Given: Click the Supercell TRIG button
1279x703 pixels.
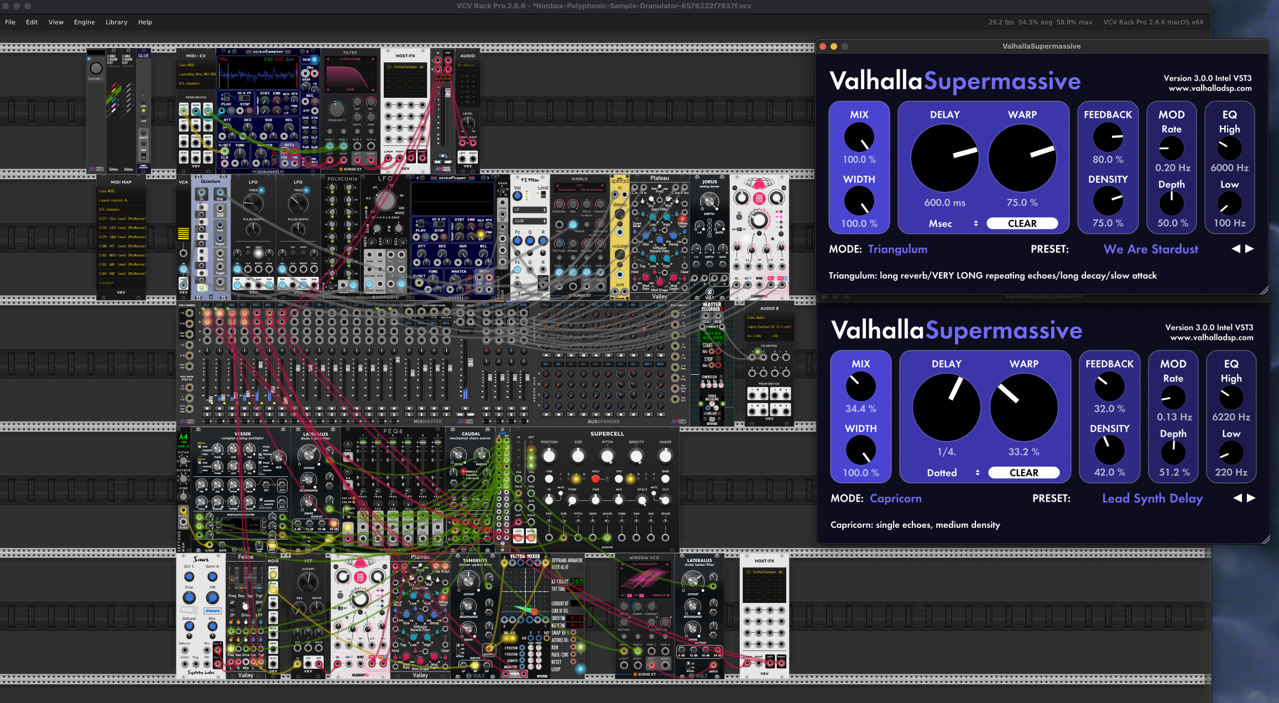Looking at the screenshot, I should (618, 479).
